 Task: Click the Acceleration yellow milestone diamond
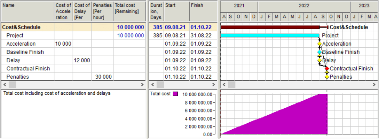319,44
